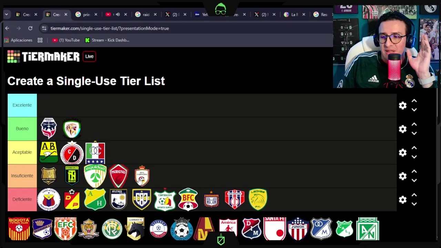Move Deficiente tier down with chevron
This screenshot has height=248, width=441.
click(414, 204)
